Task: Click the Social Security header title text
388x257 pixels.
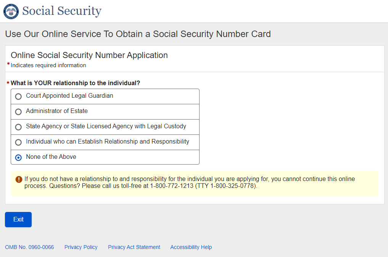Action: (x=62, y=11)
